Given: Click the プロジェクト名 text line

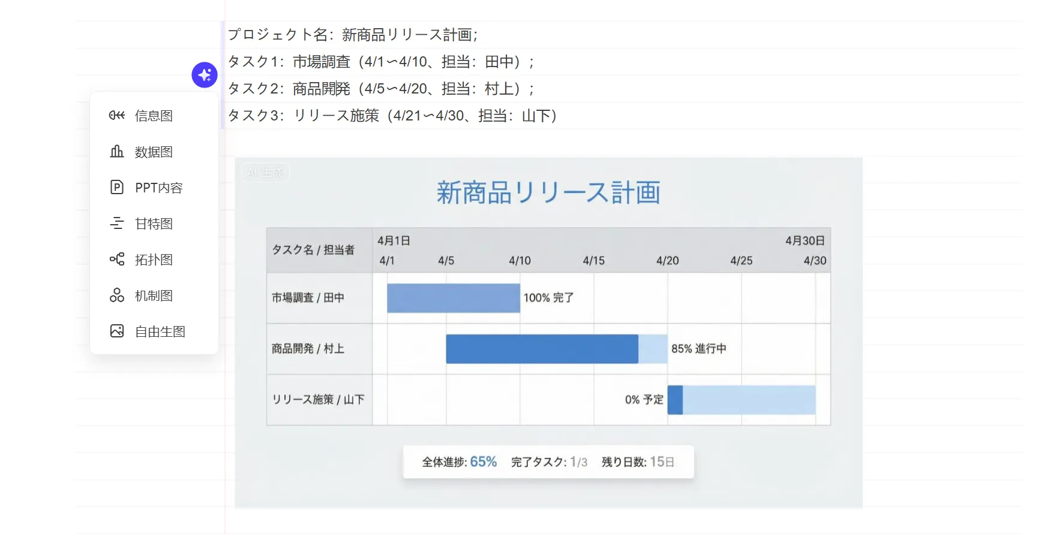Looking at the screenshot, I should click(352, 35).
